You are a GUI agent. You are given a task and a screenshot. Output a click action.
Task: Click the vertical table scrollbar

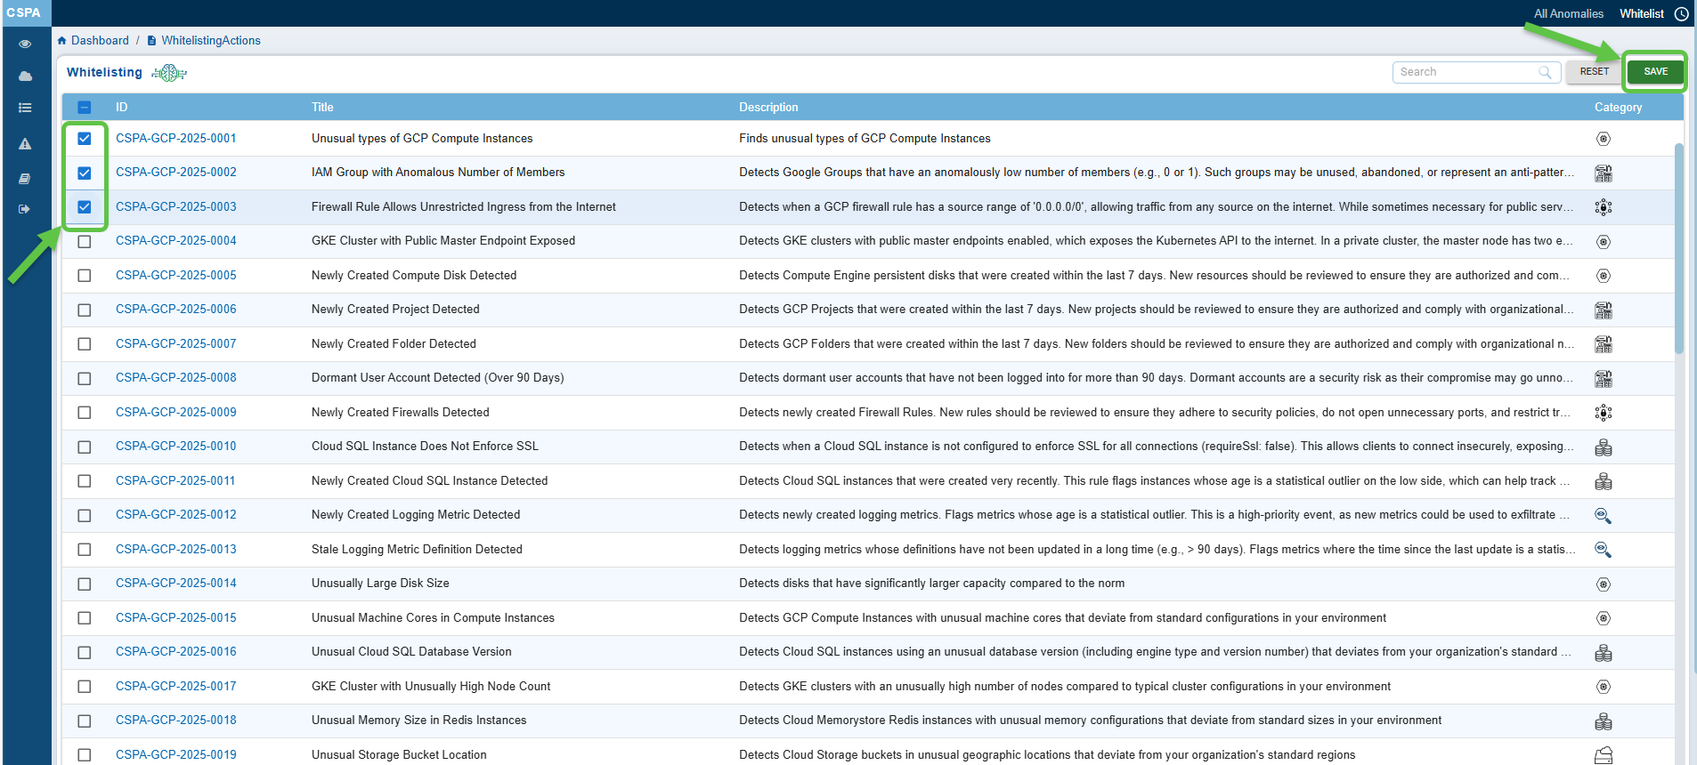point(1678,249)
